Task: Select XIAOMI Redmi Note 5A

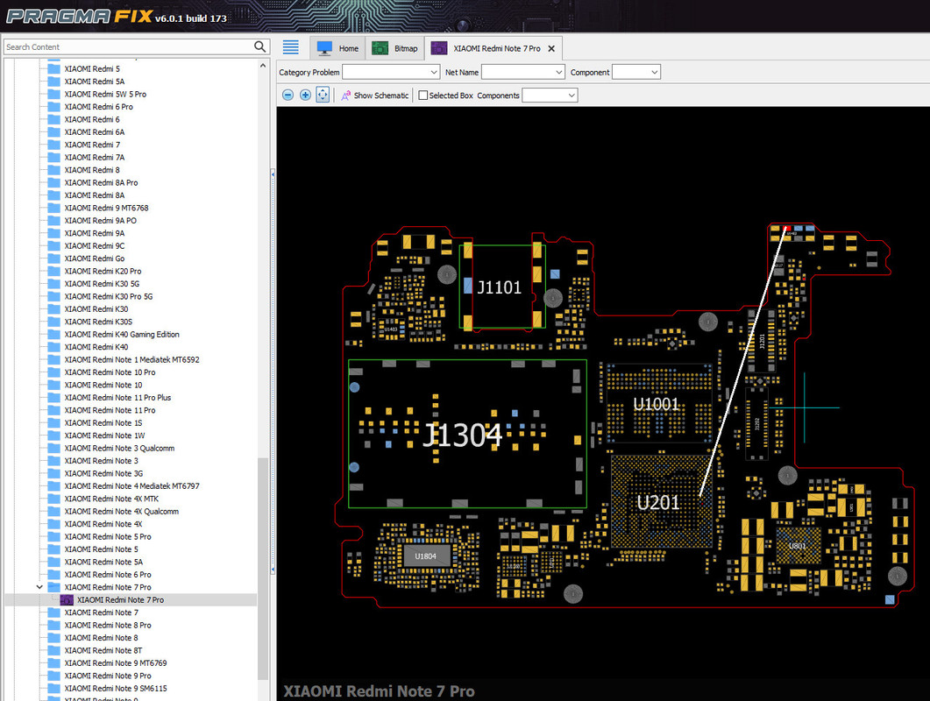Action: coord(103,563)
